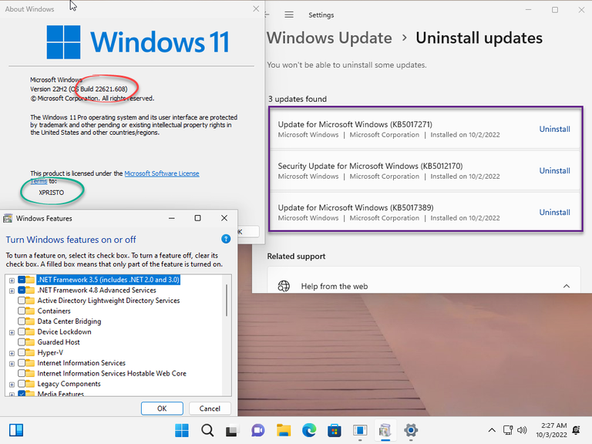
Task: Uninstall update KB5017389
Action: [x=555, y=212]
